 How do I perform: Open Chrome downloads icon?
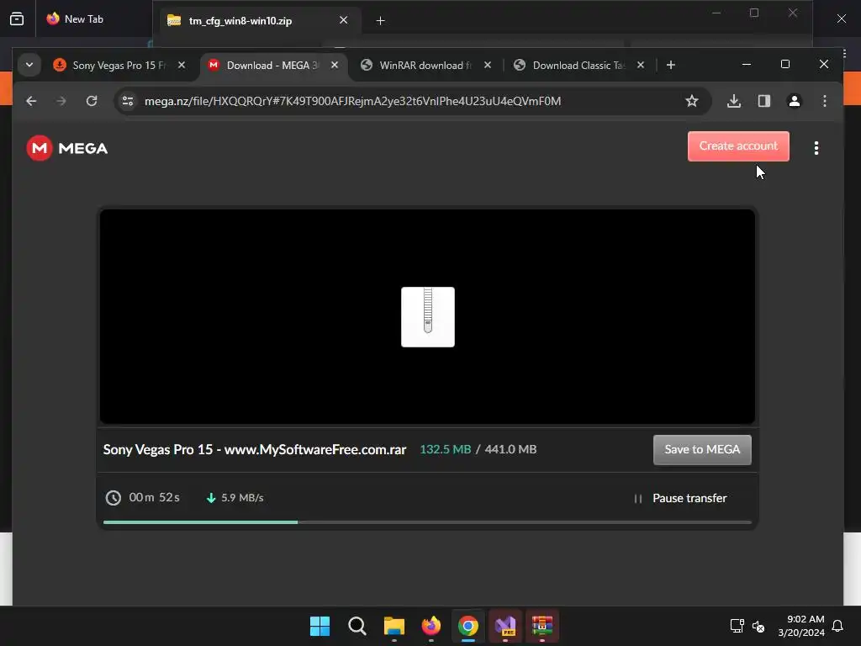point(733,101)
